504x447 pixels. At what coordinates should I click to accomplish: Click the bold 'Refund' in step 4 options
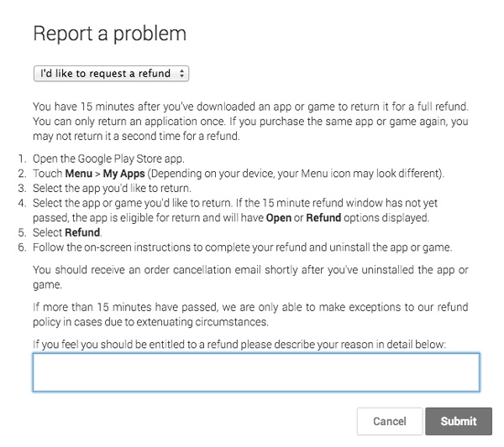[323, 217]
